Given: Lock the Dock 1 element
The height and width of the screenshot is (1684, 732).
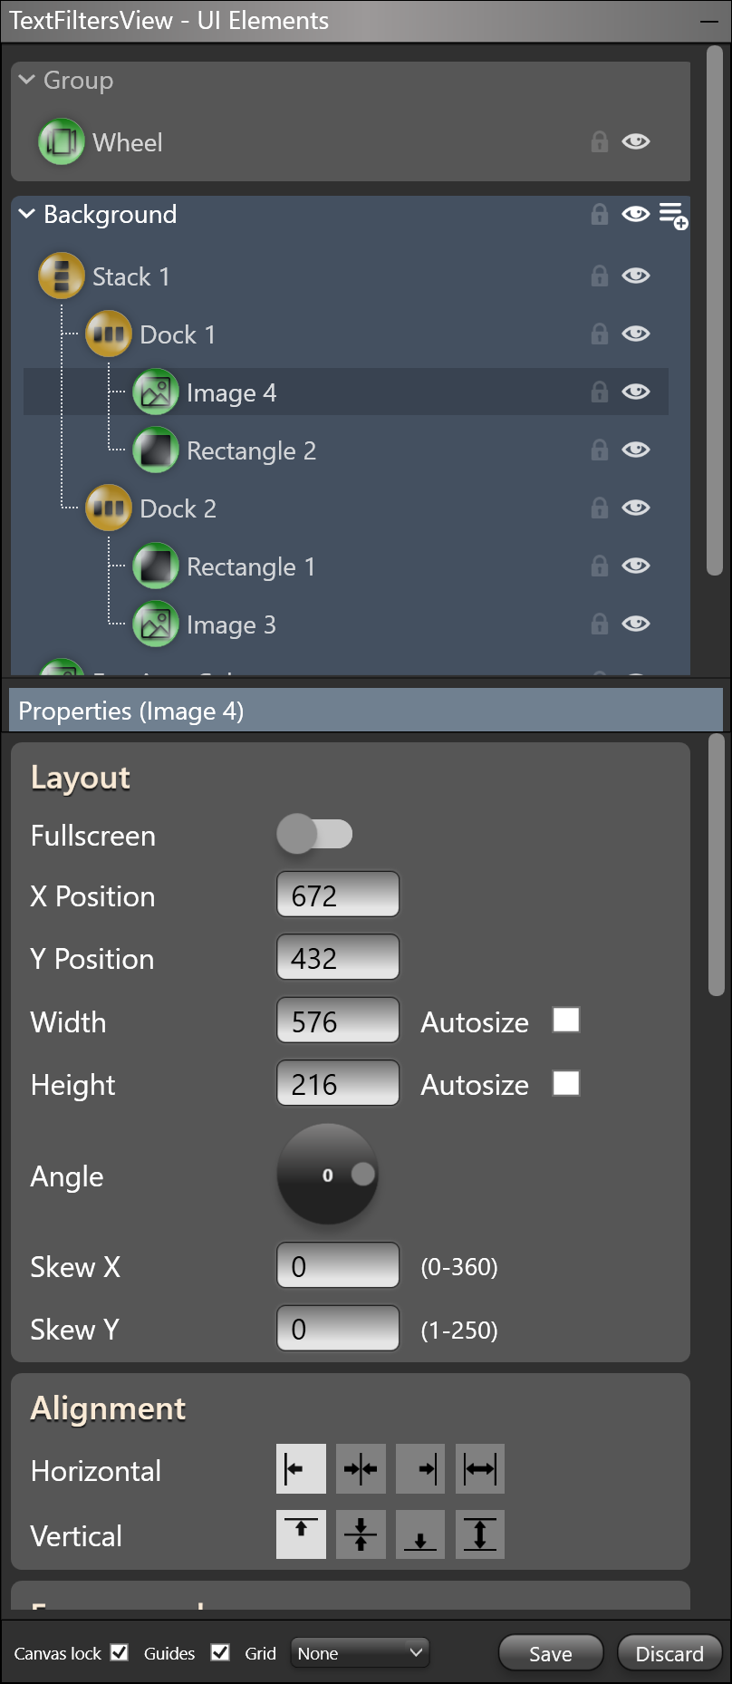Looking at the screenshot, I should [599, 334].
